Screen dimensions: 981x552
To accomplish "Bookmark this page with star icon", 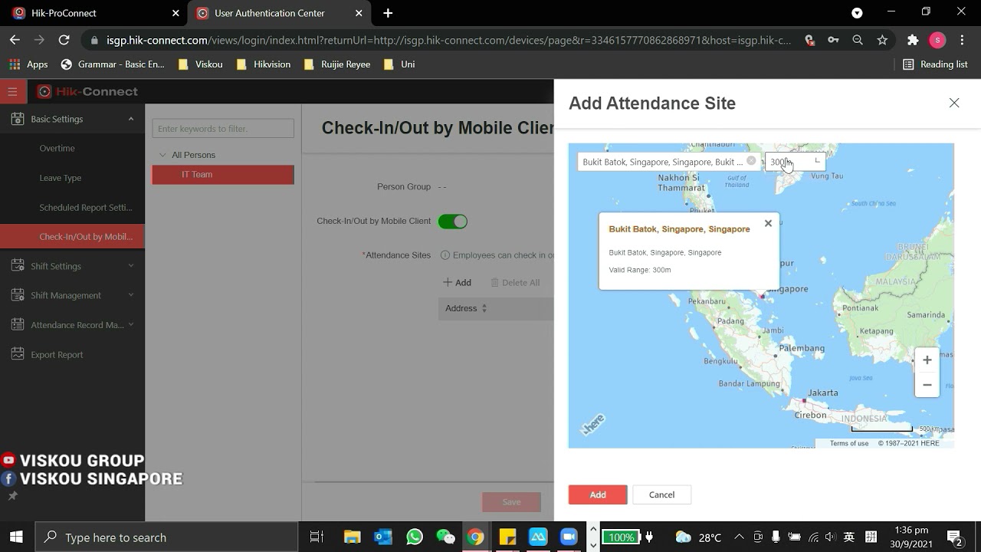I will tap(882, 40).
